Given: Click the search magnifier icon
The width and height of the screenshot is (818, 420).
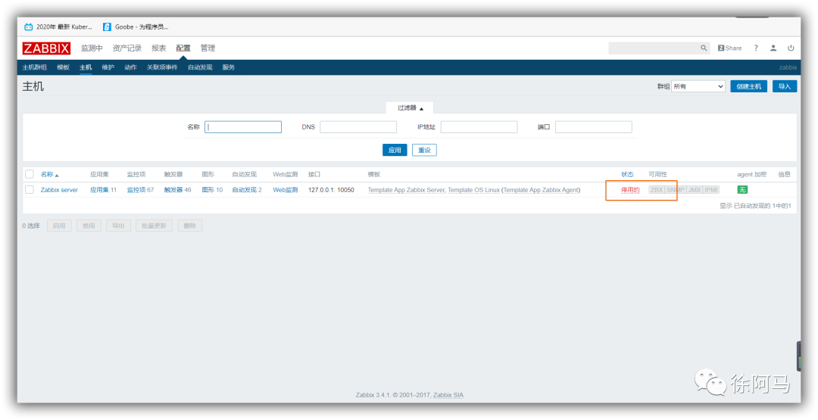Looking at the screenshot, I should [x=704, y=48].
